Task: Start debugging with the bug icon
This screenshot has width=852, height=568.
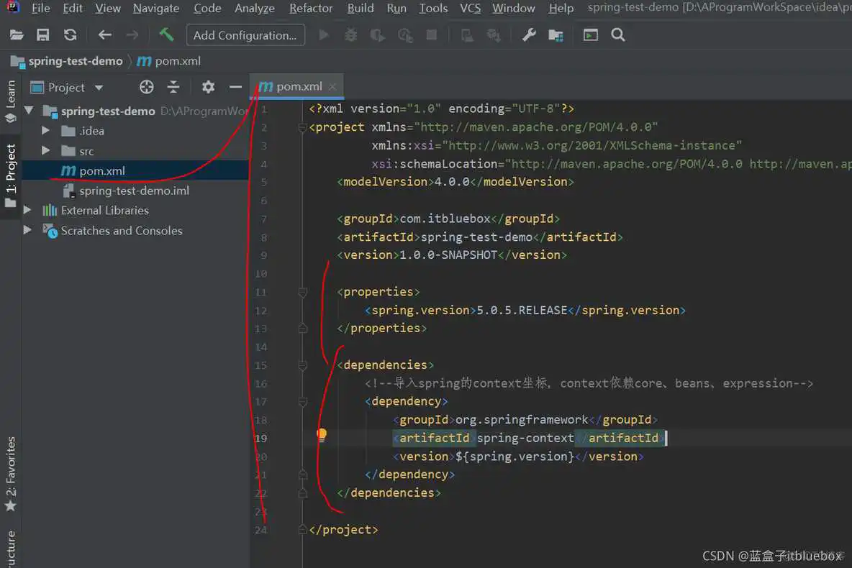Action: (350, 34)
